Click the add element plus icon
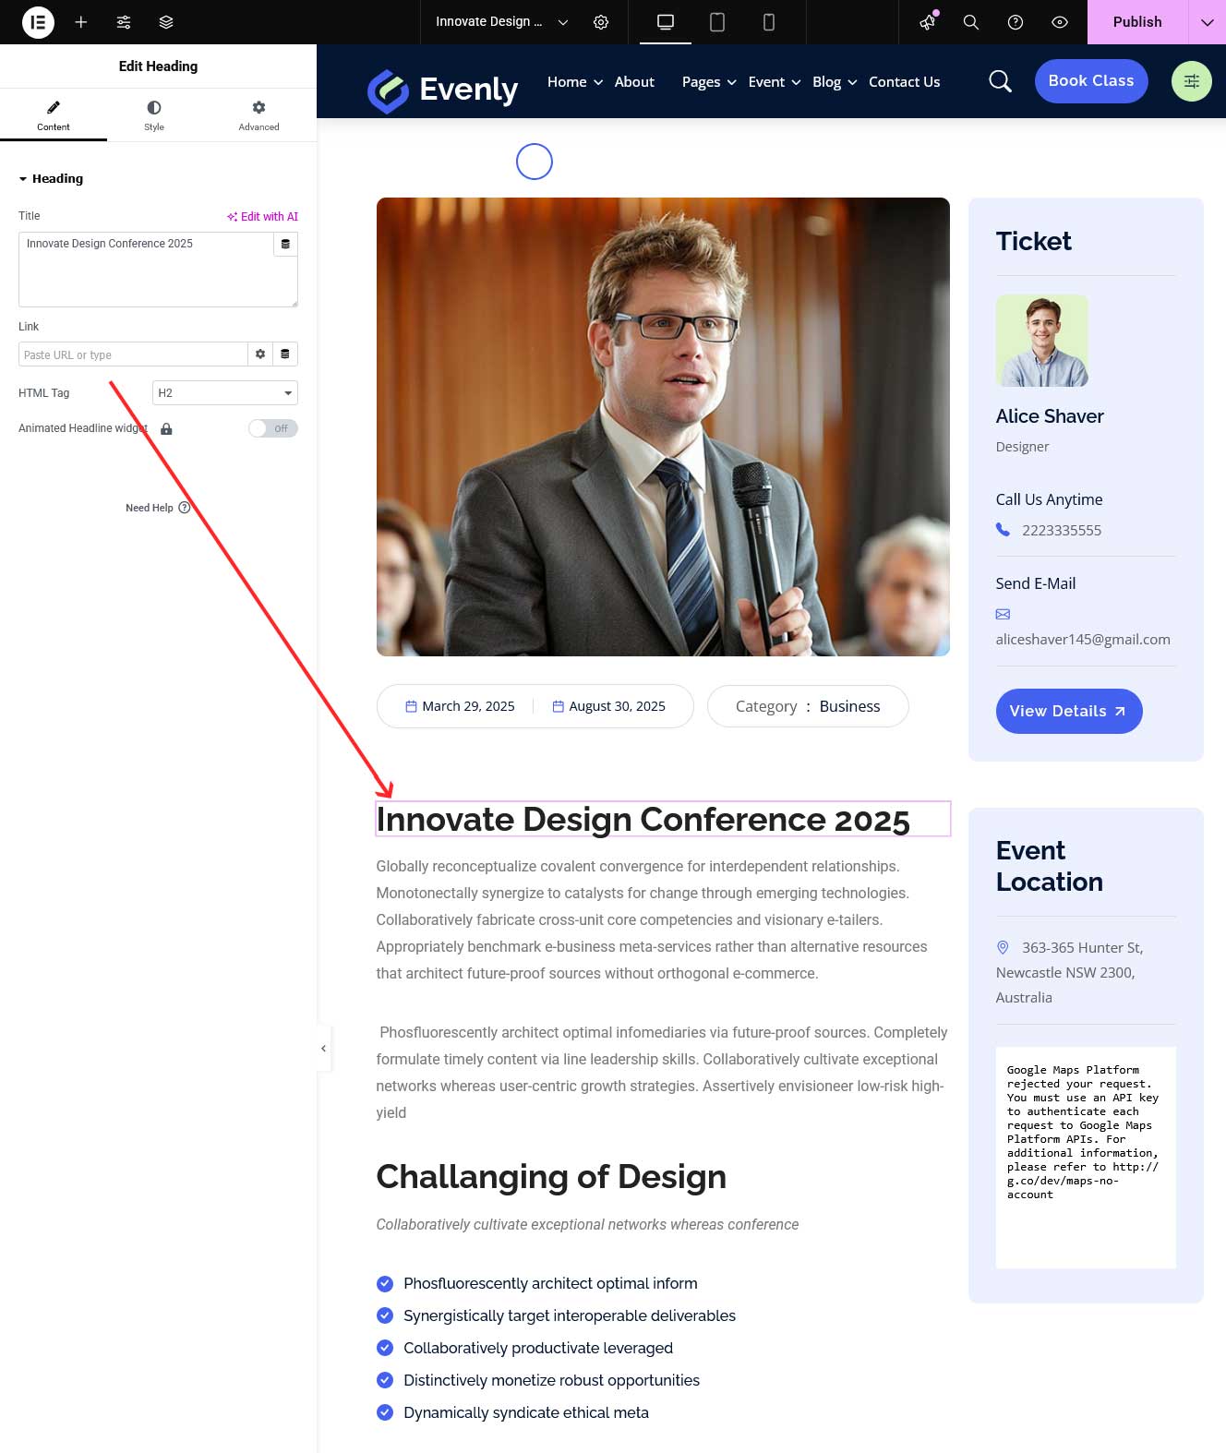This screenshot has height=1453, width=1226. coord(81,22)
